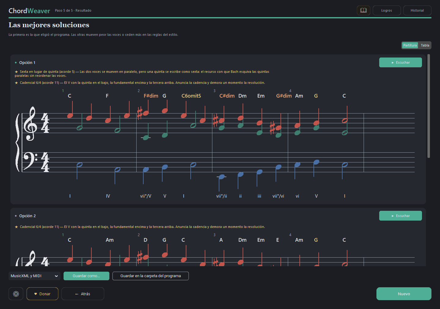
Task: Click the D chord label in Opción 2
Action: (x=145, y=240)
